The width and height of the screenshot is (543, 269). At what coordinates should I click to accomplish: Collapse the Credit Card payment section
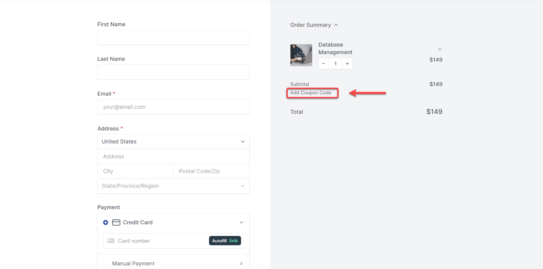pyautogui.click(x=241, y=222)
